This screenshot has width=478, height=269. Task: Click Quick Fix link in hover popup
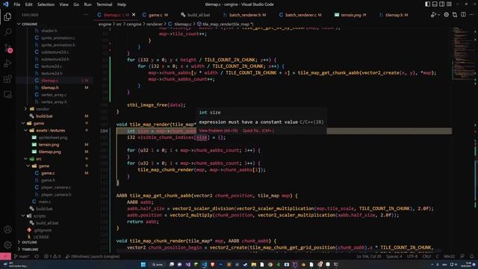pyautogui.click(x=258, y=131)
